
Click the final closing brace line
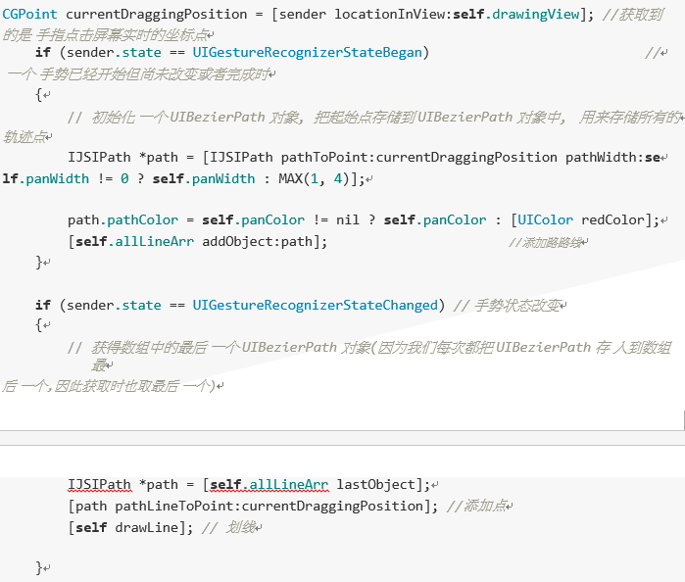40,567
